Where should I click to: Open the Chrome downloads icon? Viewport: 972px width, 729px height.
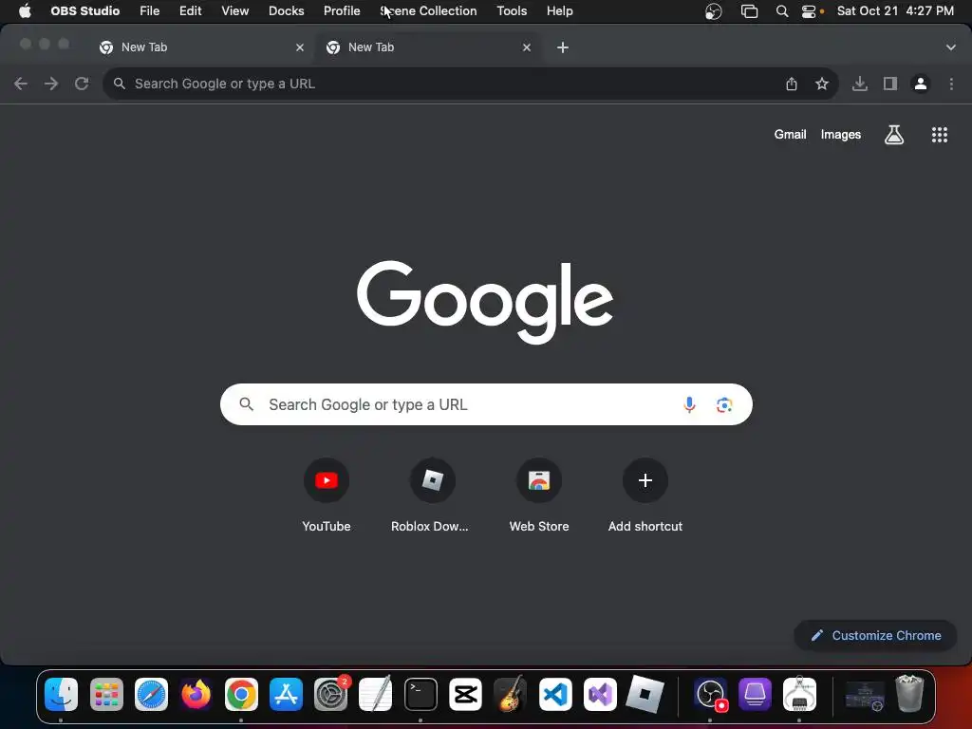click(859, 84)
